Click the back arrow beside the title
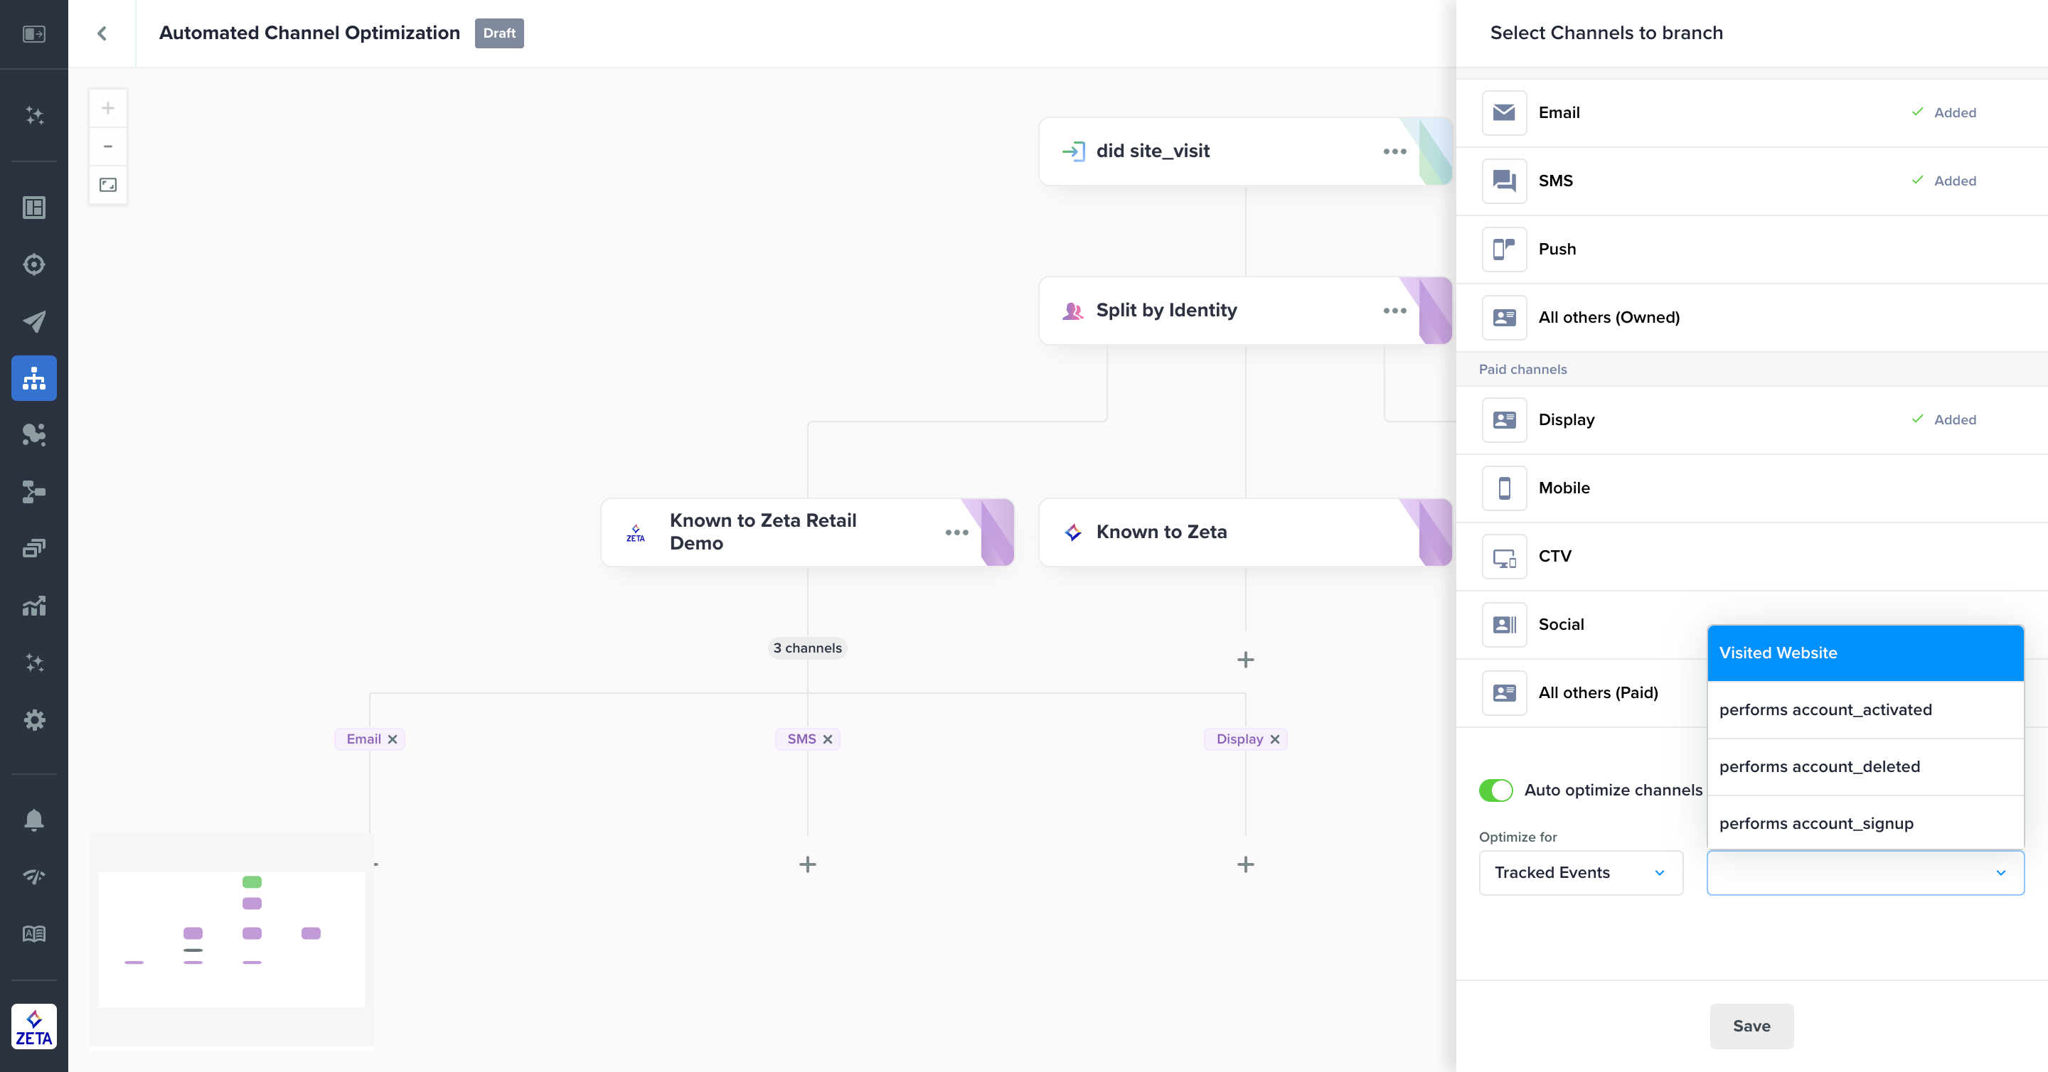The image size is (2048, 1072). click(102, 33)
